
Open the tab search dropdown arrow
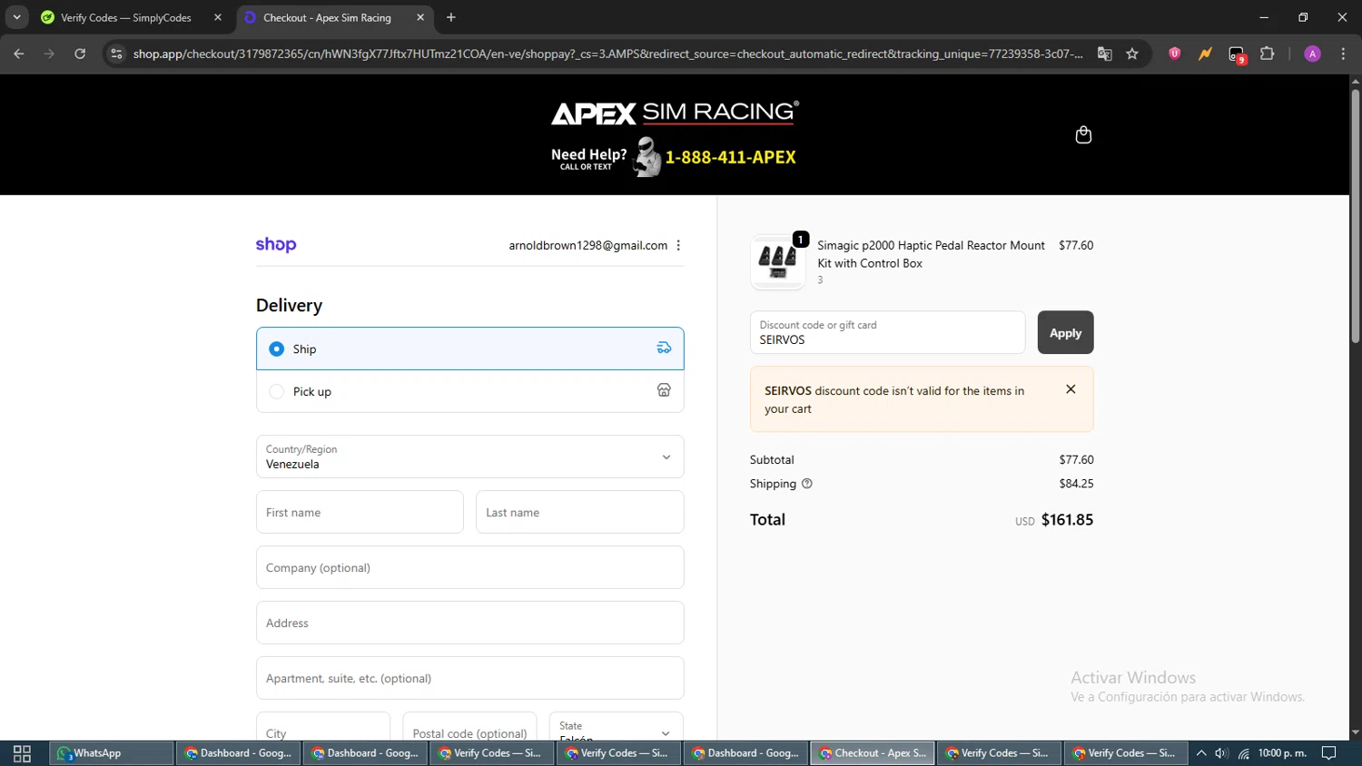pyautogui.click(x=16, y=17)
